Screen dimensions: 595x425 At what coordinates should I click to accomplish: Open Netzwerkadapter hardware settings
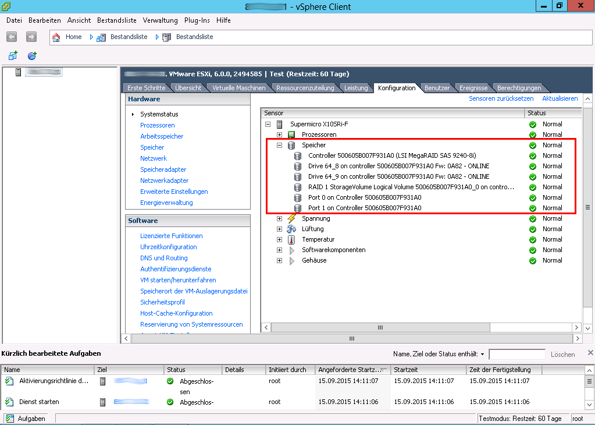(x=164, y=180)
